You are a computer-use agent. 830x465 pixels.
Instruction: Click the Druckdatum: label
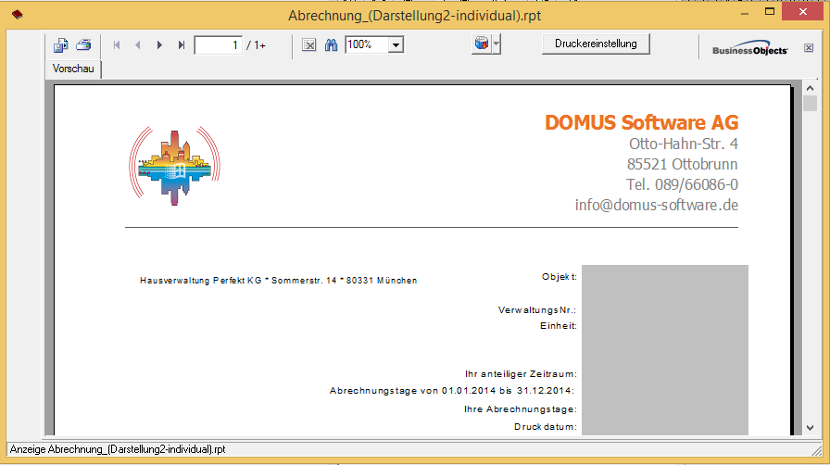point(546,427)
